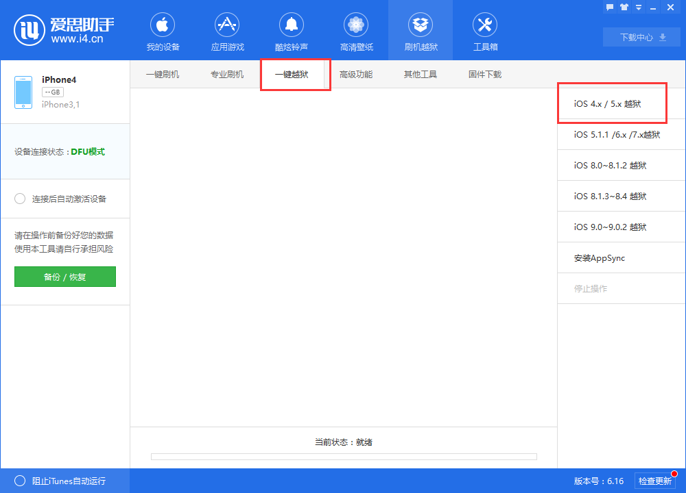686x493 pixels.
Task: Select iOS 8.1.3~8.4 越狱 option
Action: click(x=622, y=196)
